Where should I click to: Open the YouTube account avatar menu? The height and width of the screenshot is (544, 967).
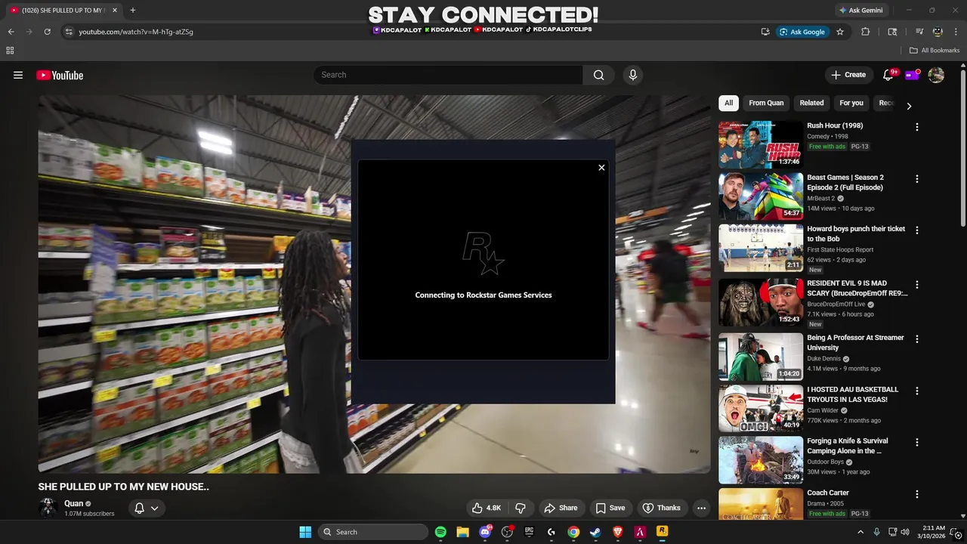pos(936,75)
